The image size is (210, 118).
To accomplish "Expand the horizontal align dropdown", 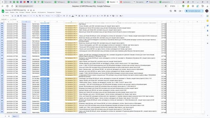I will 88,16.
